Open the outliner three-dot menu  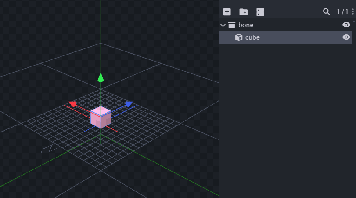click(x=352, y=12)
